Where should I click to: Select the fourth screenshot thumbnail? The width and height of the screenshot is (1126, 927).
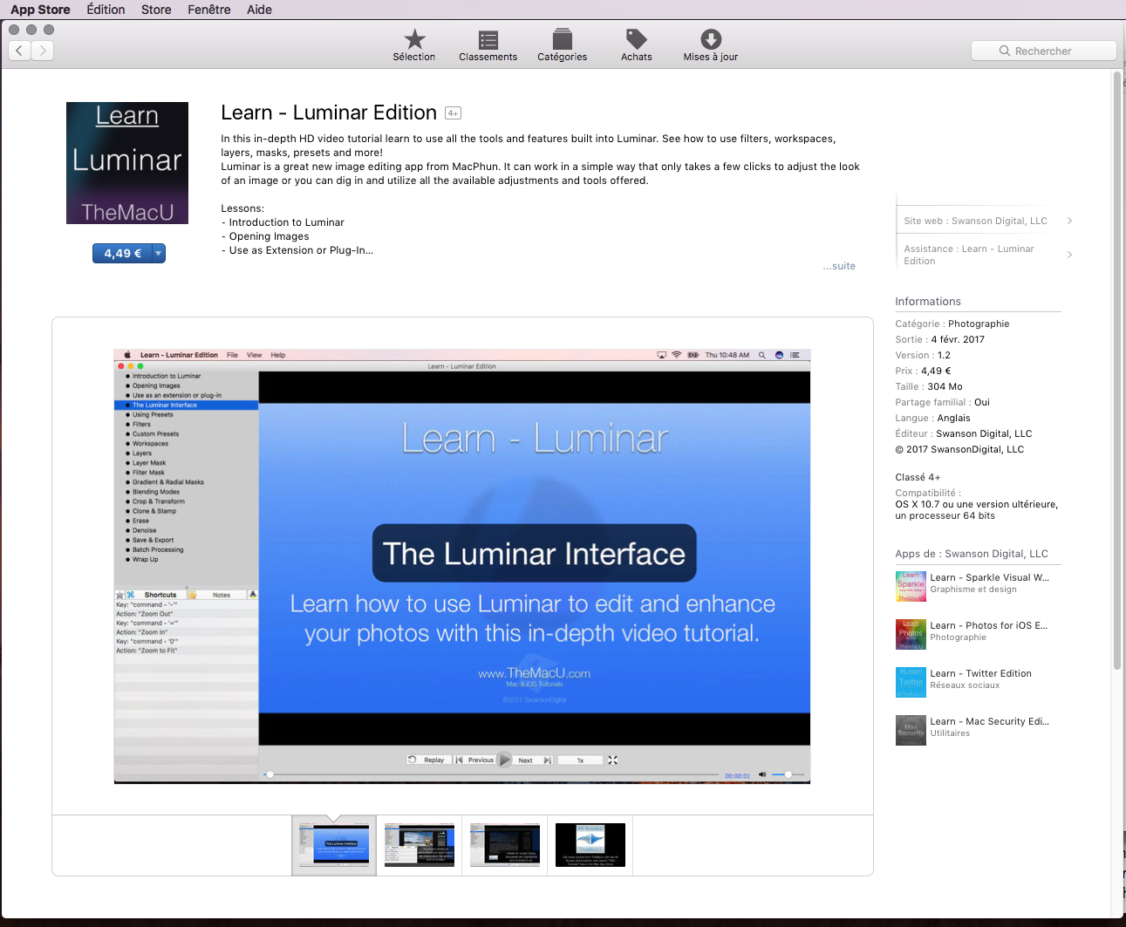[590, 845]
